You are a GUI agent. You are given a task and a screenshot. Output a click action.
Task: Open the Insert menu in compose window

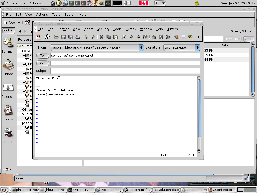(88, 29)
